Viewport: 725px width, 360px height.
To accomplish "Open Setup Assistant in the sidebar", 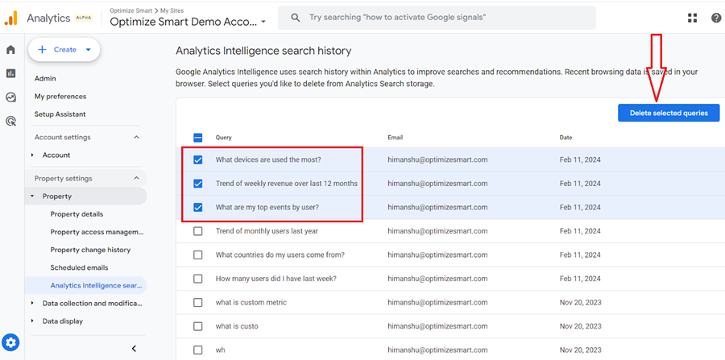I will tap(60, 114).
